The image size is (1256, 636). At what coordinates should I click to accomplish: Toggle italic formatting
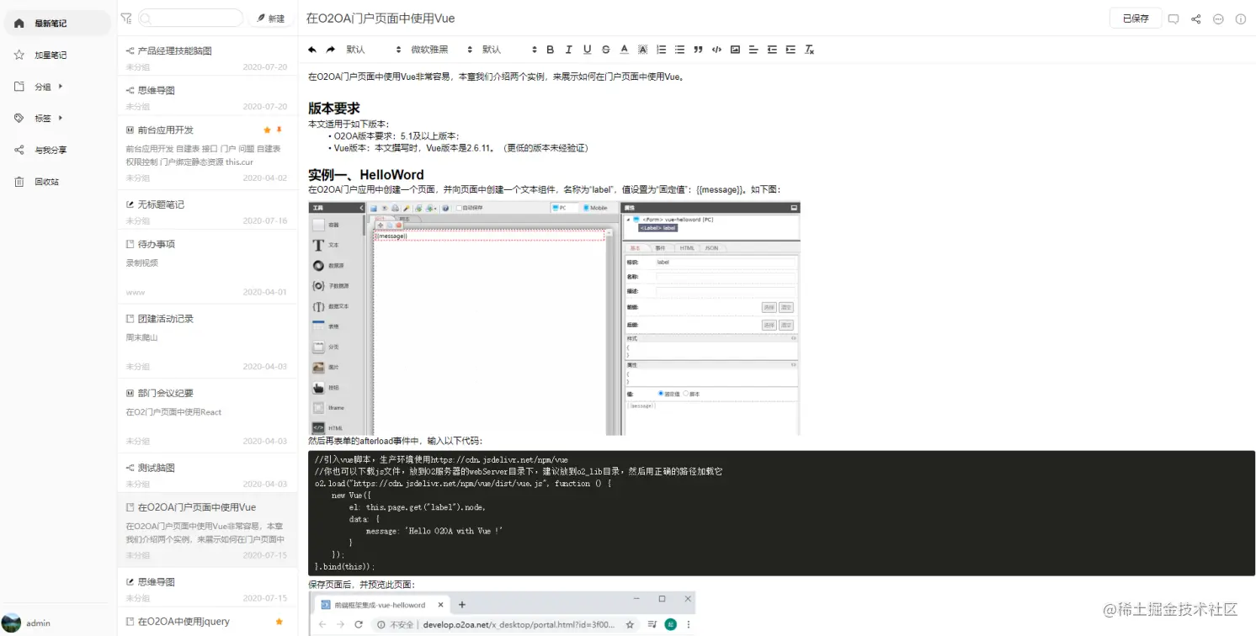tap(568, 49)
